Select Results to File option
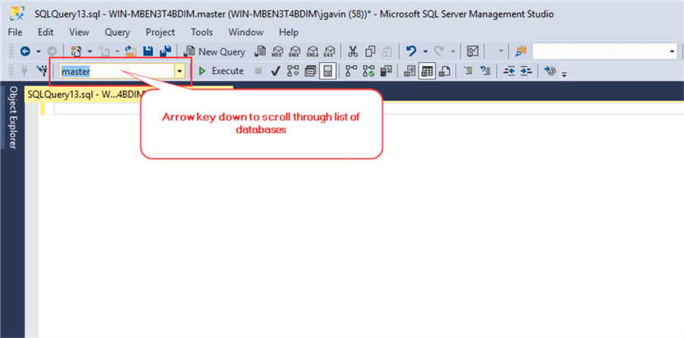This screenshot has height=338, width=684. tap(445, 71)
